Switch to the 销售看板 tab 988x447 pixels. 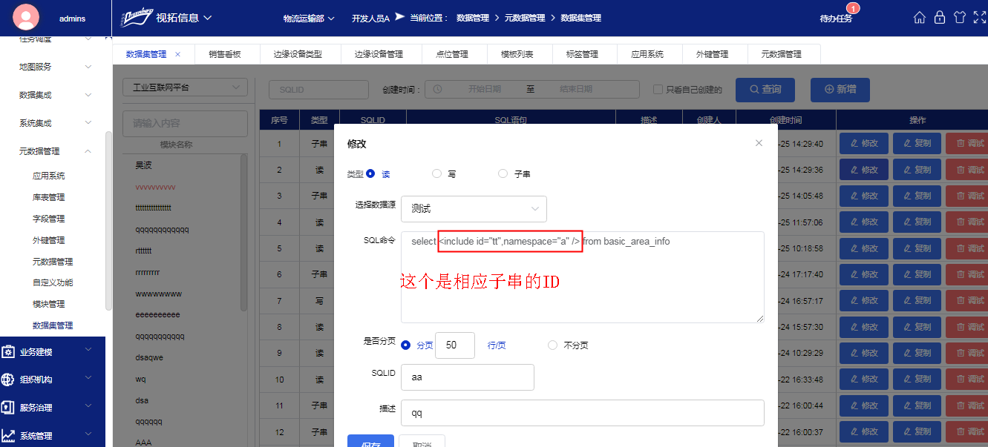225,54
